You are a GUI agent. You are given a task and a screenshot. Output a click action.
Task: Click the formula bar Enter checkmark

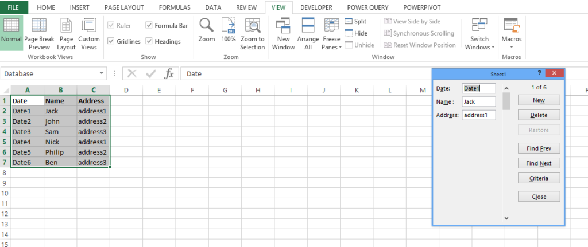(151, 74)
